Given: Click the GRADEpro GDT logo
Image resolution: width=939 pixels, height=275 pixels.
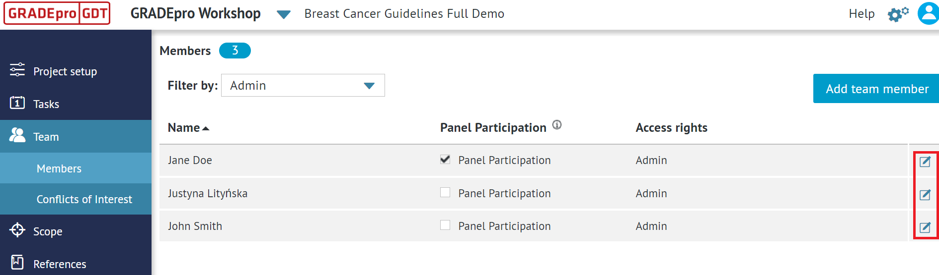Looking at the screenshot, I should pos(57,13).
